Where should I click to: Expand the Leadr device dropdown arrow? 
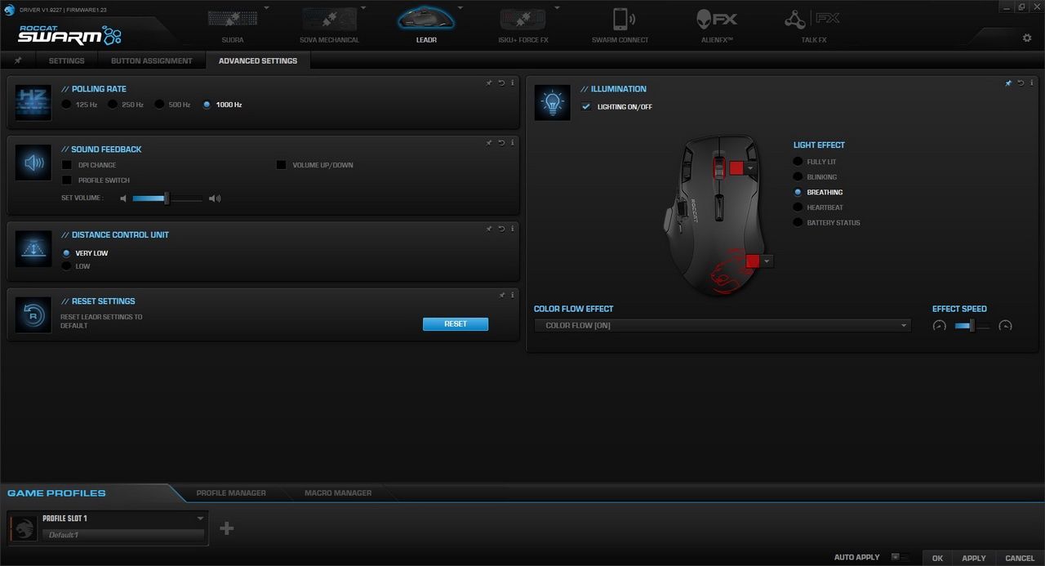pos(460,8)
